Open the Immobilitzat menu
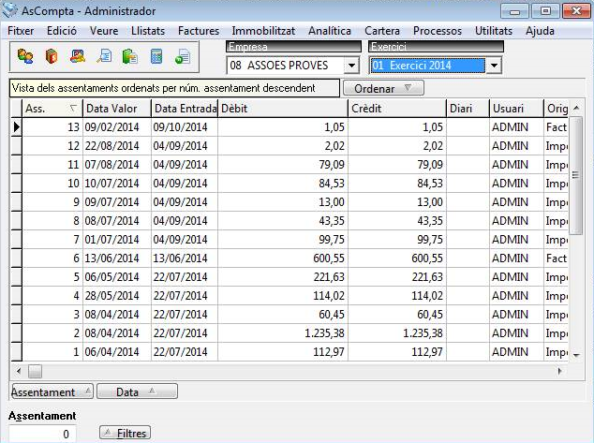The image size is (594, 443). tap(263, 31)
